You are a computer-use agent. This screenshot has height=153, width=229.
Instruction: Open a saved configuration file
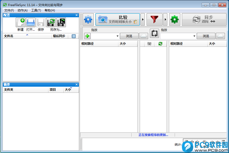point(31,22)
